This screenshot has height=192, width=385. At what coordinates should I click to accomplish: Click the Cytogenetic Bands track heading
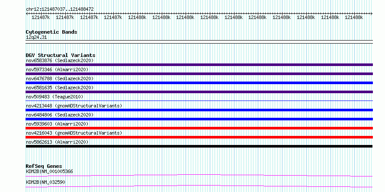(x=51, y=32)
